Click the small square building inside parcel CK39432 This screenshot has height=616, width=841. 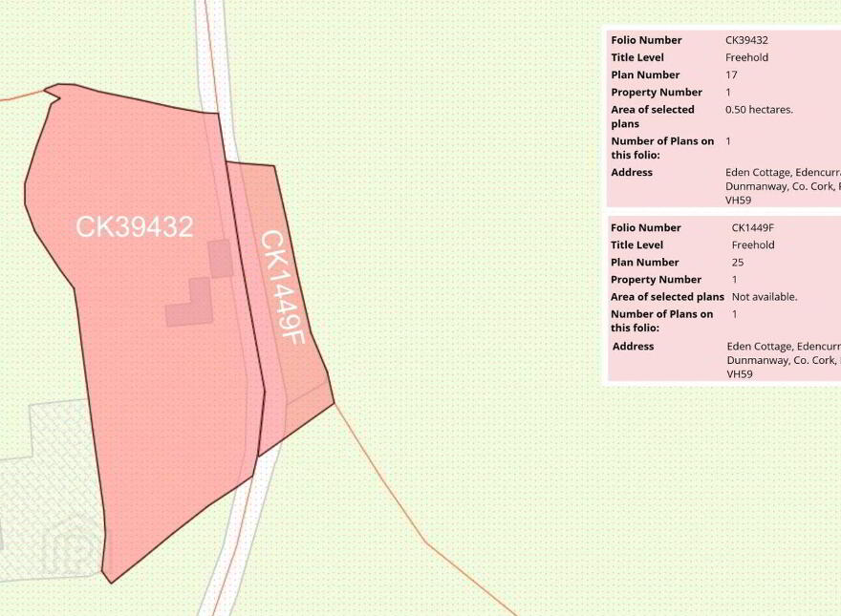point(221,259)
